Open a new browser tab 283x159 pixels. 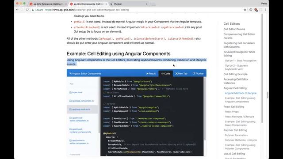click(153, 4)
